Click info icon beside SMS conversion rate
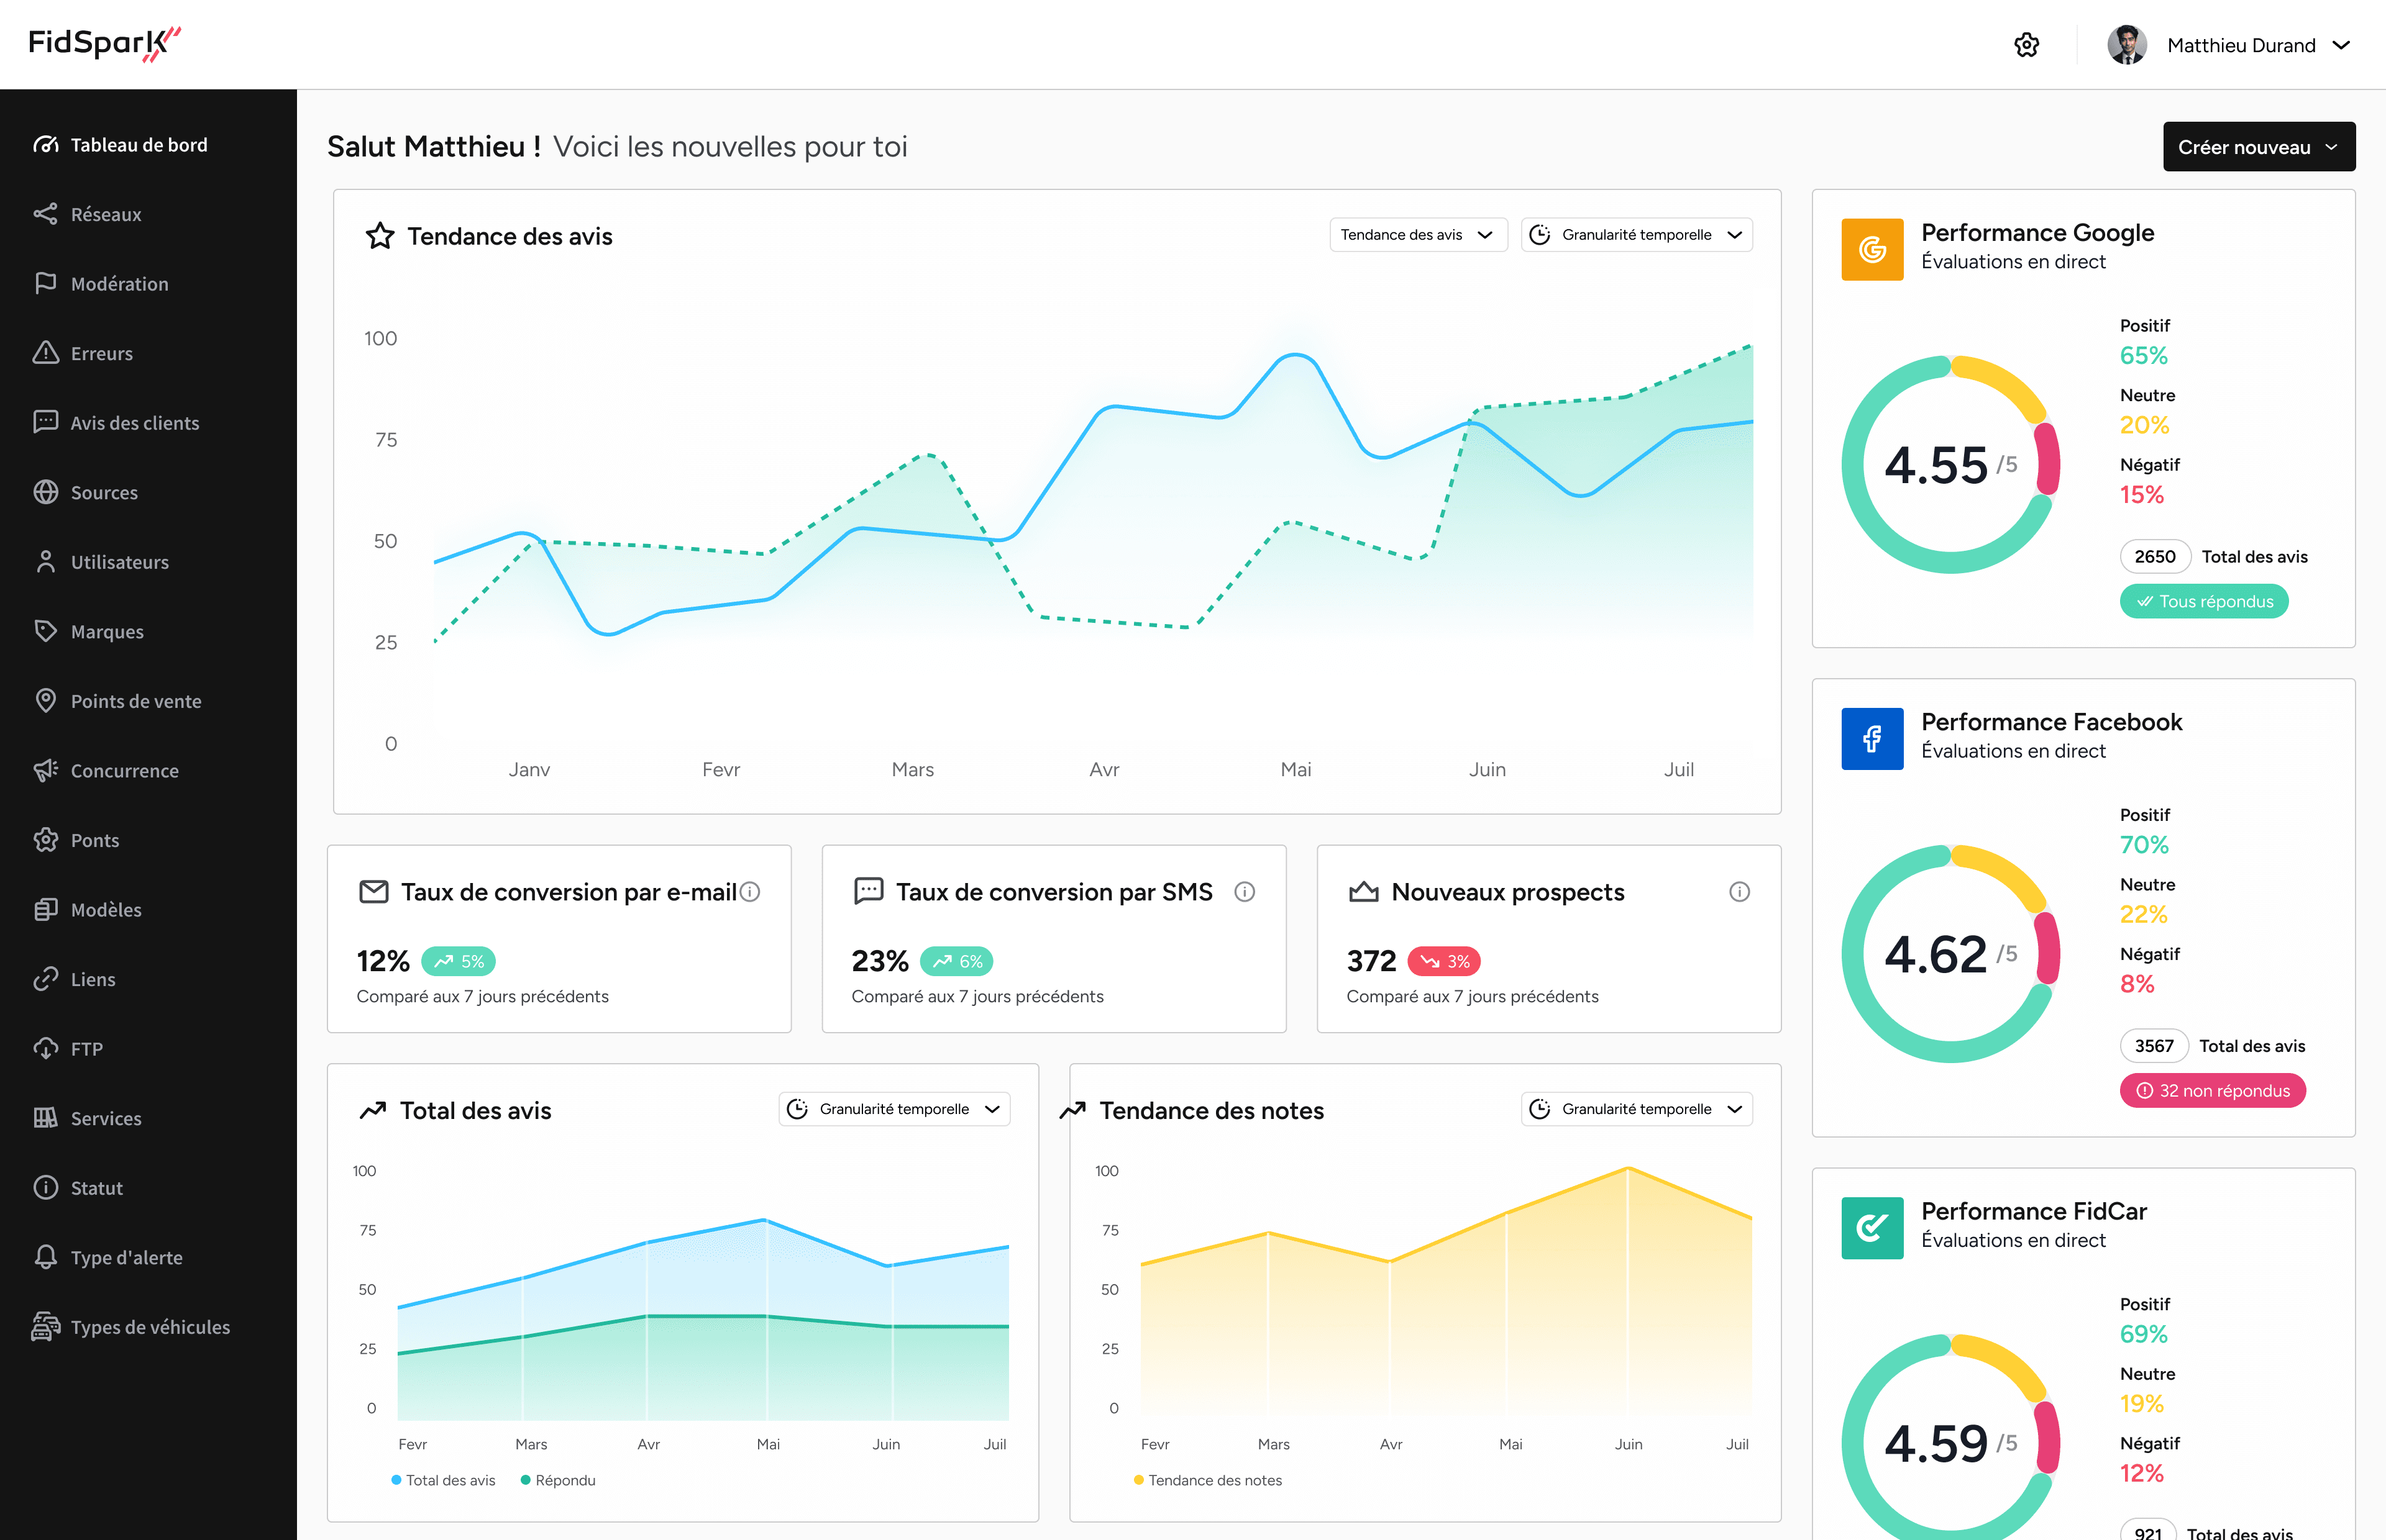The height and width of the screenshot is (1540, 2386). coord(1245,892)
